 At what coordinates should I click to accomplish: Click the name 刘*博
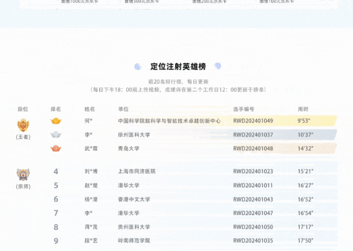pos(91,171)
